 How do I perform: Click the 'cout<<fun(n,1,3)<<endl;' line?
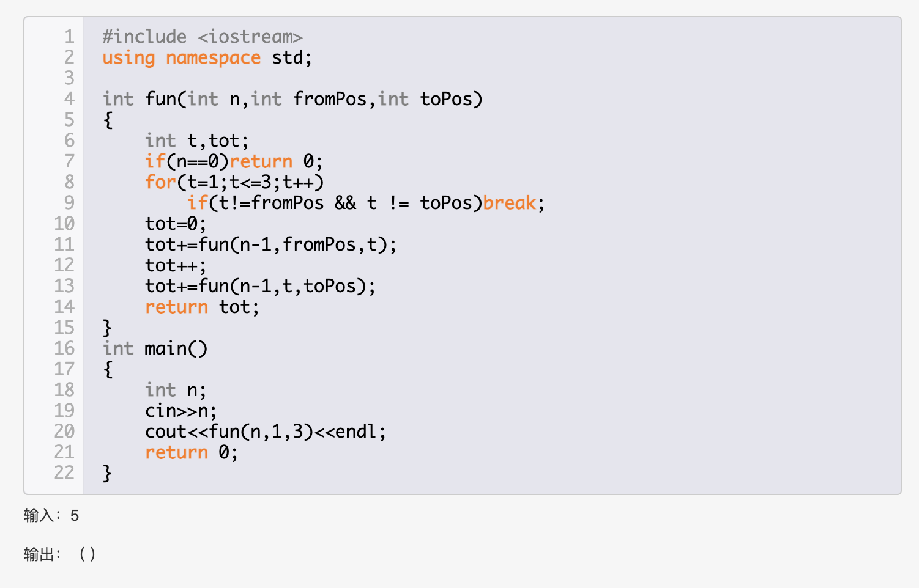click(266, 432)
